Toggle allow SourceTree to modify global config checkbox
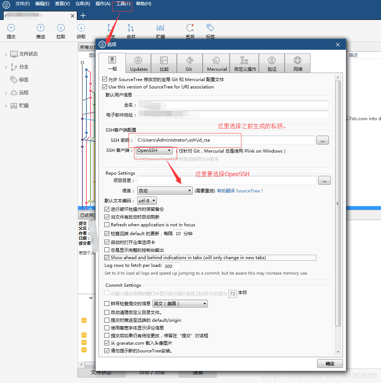The image size is (381, 383). (x=105, y=79)
